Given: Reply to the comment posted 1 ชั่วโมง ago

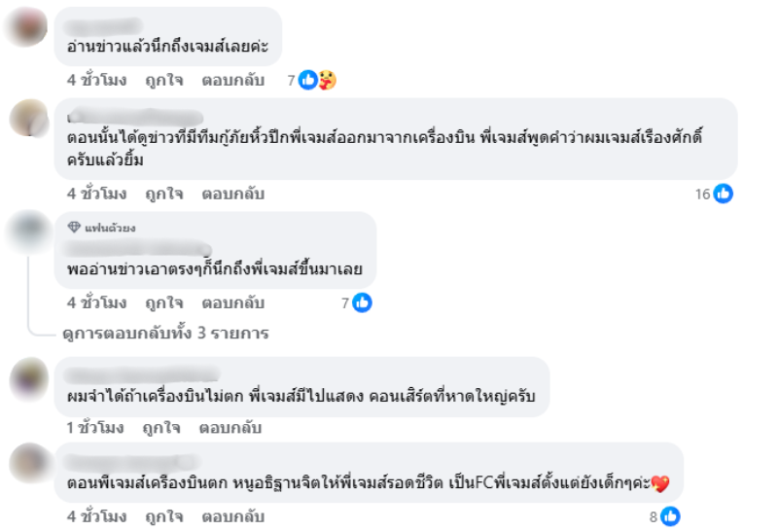Looking at the screenshot, I should point(230,428).
